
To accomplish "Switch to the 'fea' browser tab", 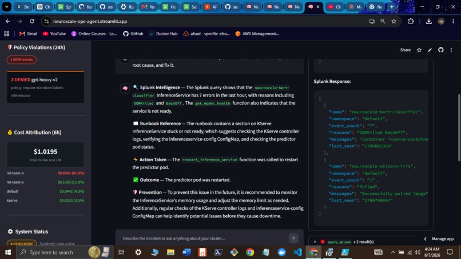I will coord(86,7).
